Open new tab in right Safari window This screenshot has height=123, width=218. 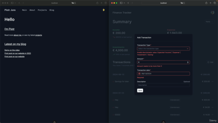[211, 3]
